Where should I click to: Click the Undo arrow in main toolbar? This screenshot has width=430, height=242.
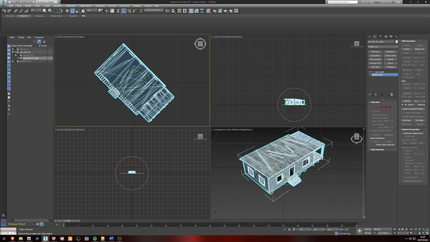pos(4,11)
